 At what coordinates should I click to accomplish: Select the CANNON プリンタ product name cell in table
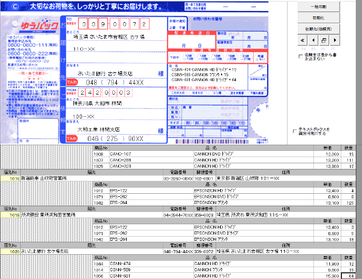(x=253, y=270)
